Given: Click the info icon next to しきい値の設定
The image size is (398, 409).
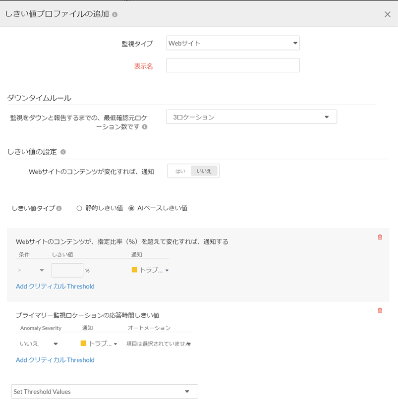Looking at the screenshot, I should pyautogui.click(x=63, y=152).
